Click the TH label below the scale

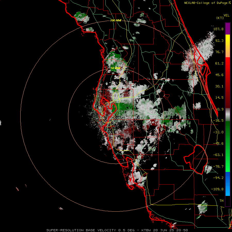click(221, 201)
